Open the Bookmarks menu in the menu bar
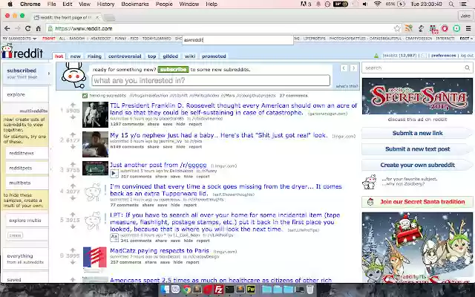 click(135, 4)
